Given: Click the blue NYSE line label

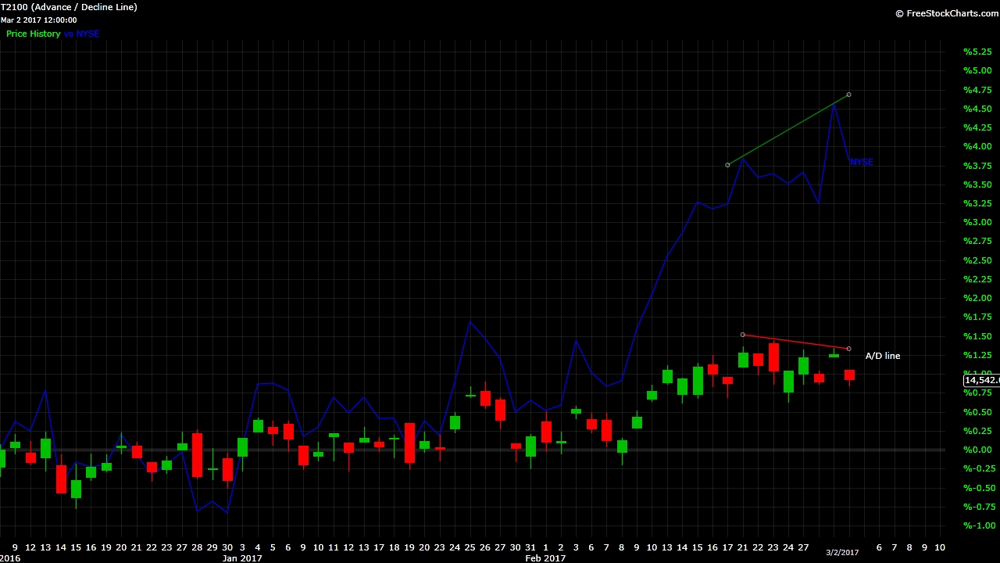Looking at the screenshot, I should click(x=862, y=162).
